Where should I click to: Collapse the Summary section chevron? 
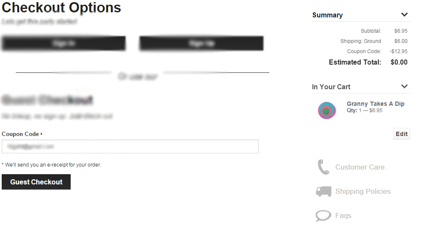404,14
